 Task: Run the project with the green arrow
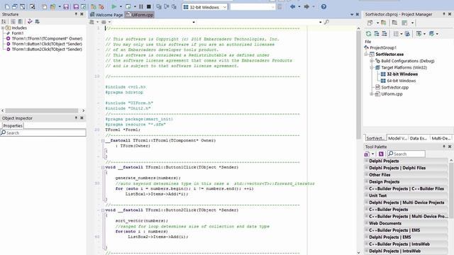(113, 6)
